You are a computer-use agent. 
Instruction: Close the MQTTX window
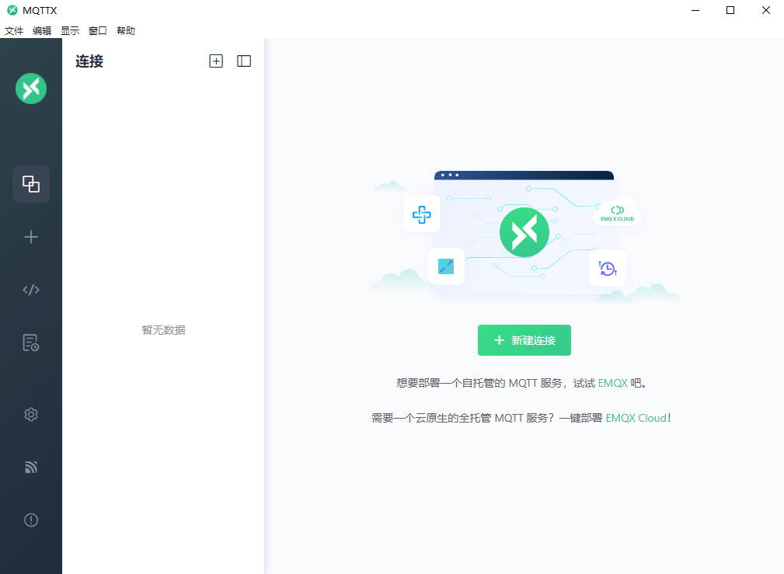click(x=766, y=10)
